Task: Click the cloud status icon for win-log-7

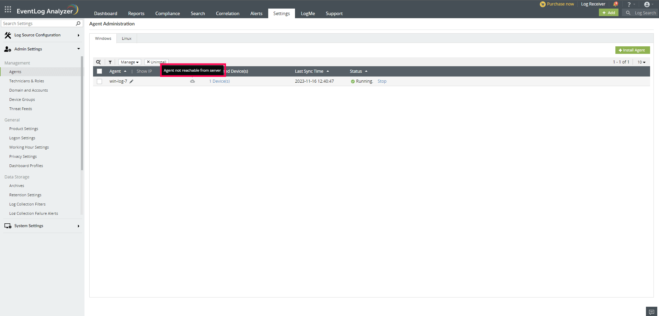Action: 193,81
